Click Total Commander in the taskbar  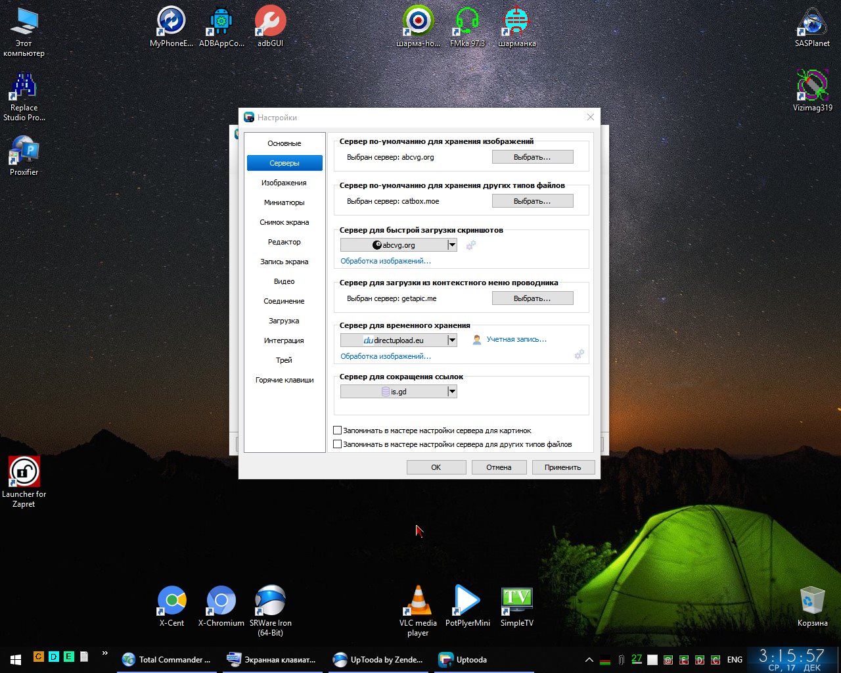[x=168, y=660]
